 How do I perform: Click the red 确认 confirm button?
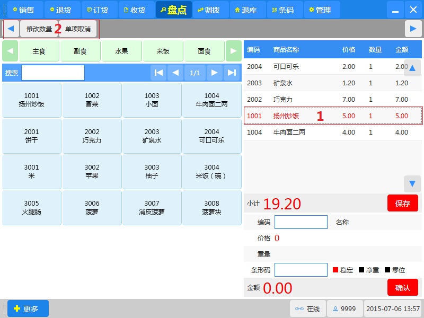[403, 287]
